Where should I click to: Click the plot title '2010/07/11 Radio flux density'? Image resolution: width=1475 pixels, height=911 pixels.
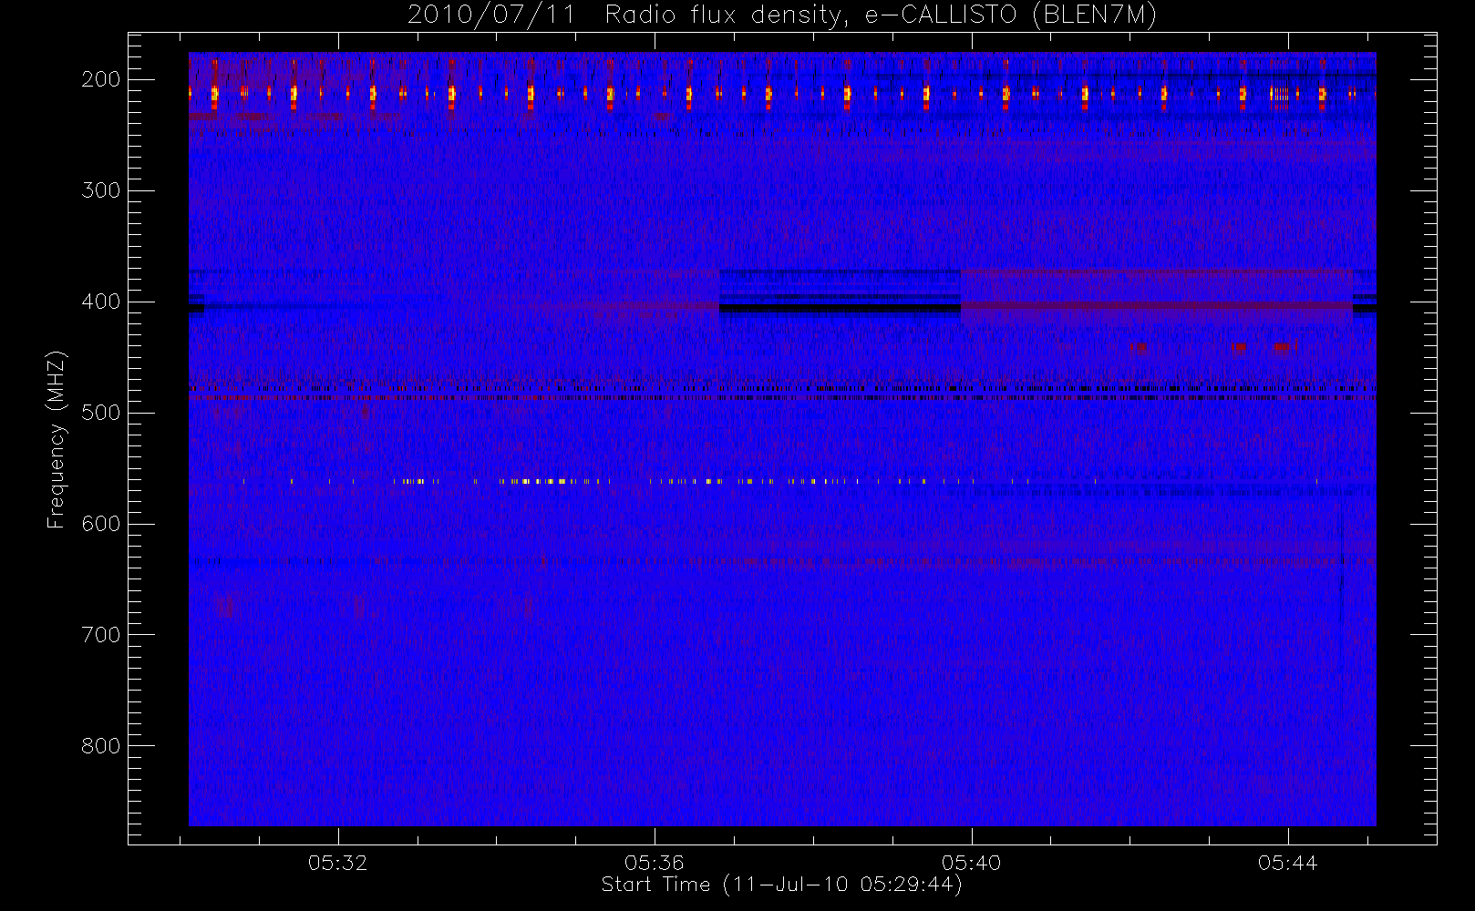click(x=781, y=15)
